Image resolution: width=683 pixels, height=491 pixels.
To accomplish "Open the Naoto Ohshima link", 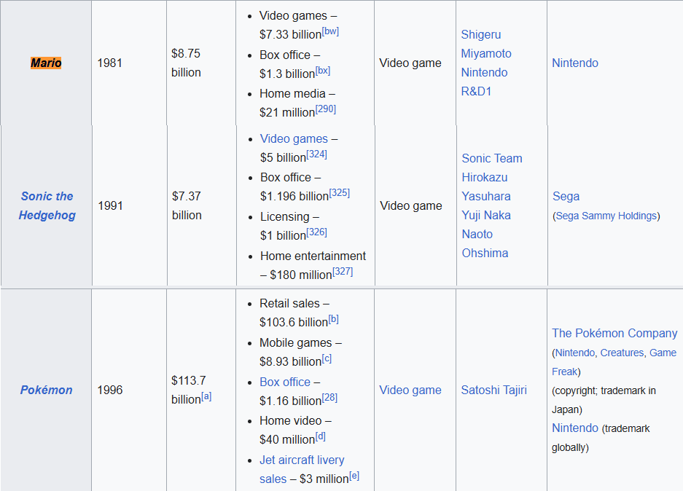I will tap(485, 244).
